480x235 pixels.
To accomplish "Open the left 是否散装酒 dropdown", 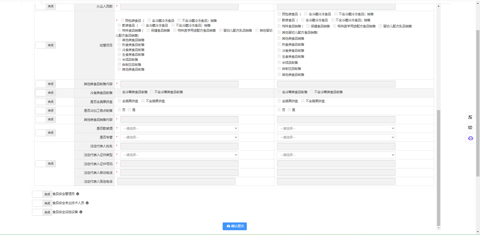I will click(x=179, y=128).
